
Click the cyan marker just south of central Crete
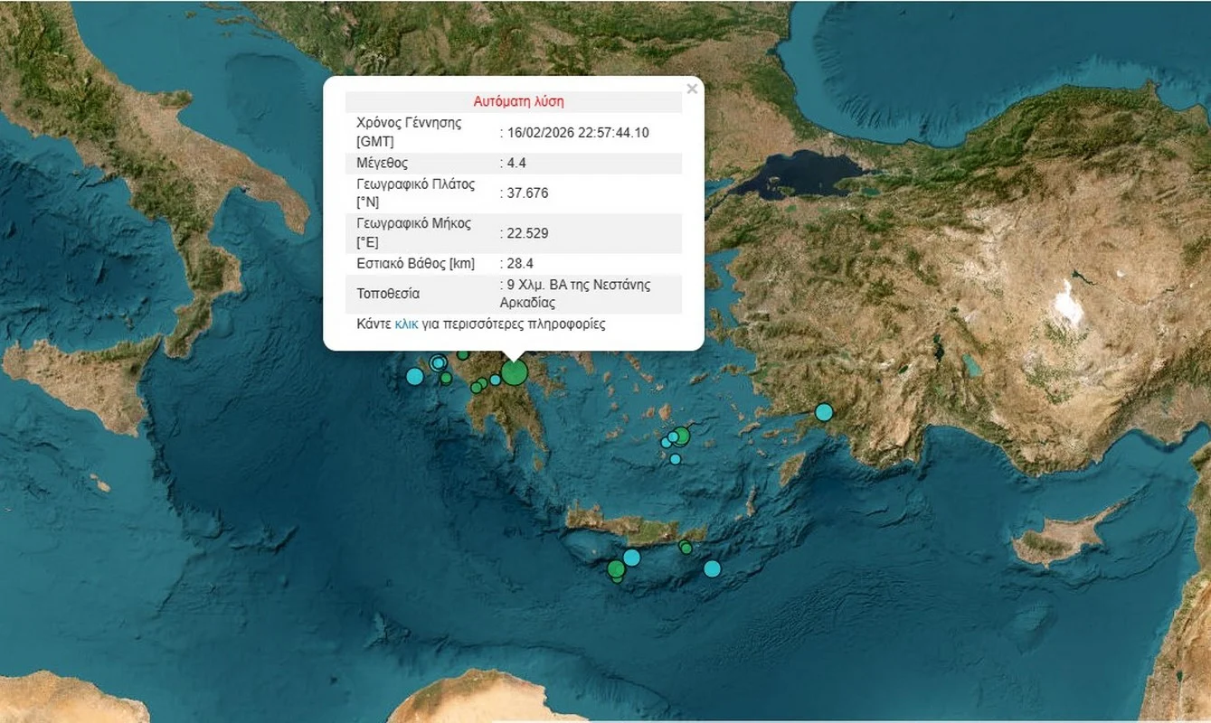631,558
